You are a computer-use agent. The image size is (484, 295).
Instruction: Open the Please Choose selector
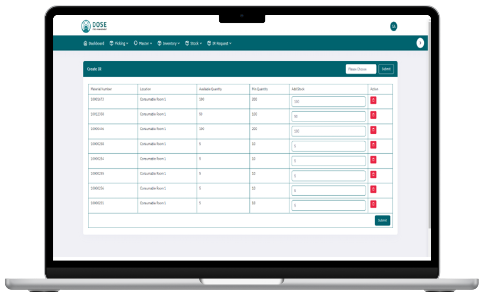361,69
